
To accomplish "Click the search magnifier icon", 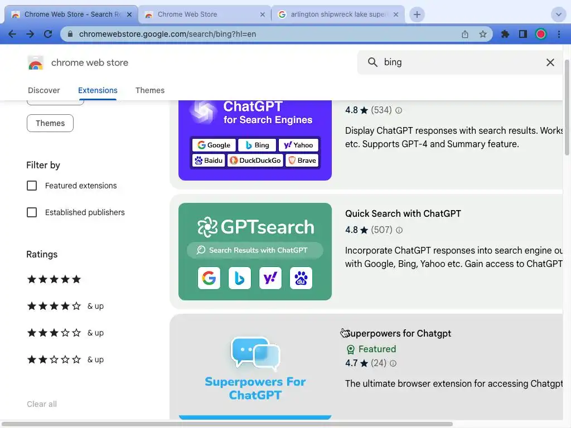I will click(372, 62).
